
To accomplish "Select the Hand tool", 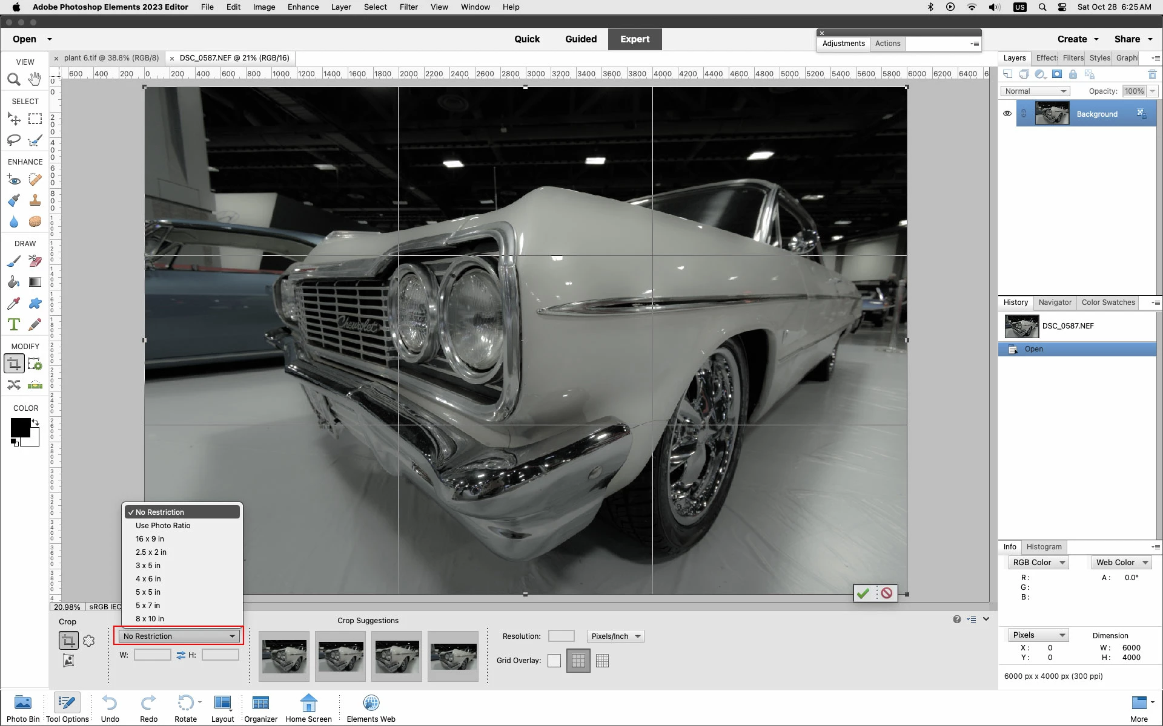I will point(35,79).
